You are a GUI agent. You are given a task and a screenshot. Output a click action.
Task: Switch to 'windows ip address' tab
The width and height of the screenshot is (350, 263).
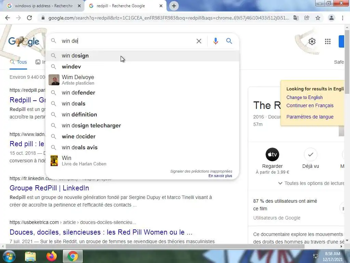[43, 6]
